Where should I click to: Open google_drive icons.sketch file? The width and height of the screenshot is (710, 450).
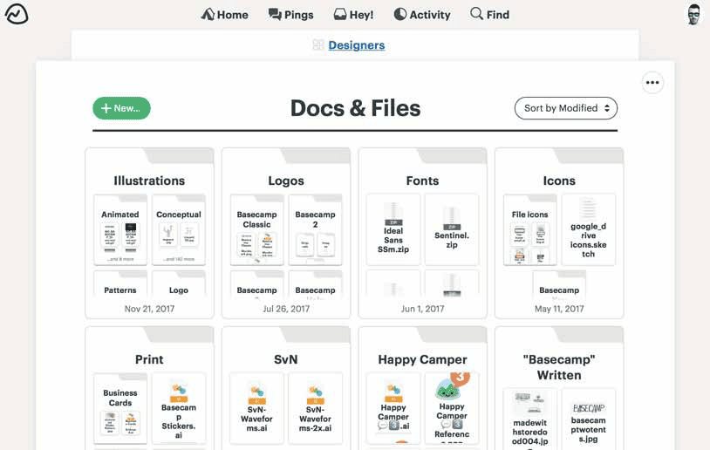click(x=588, y=229)
